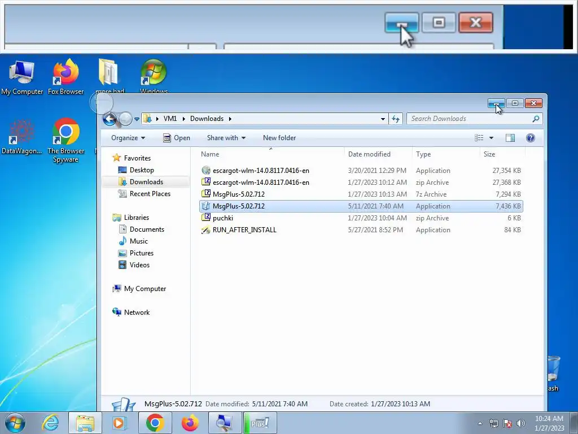Click VM1 in the address path
Image resolution: width=578 pixels, height=434 pixels.
point(170,119)
